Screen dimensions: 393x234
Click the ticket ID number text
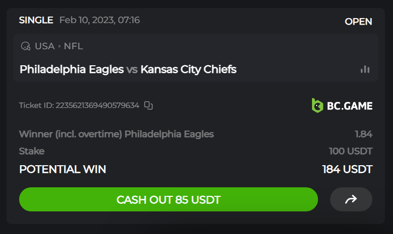(97, 105)
